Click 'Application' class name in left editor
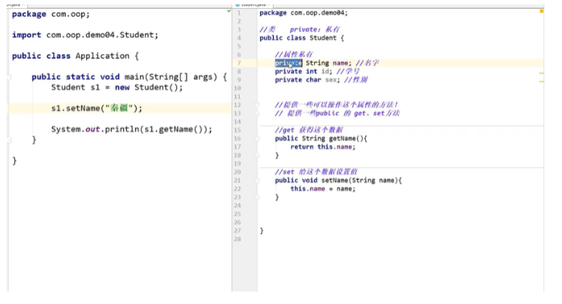The image size is (562, 304). point(103,56)
